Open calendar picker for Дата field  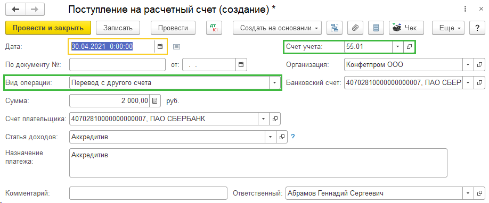[x=160, y=47]
